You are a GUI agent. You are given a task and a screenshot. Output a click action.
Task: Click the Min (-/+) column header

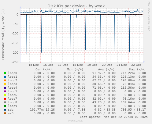[x=75, y=69]
